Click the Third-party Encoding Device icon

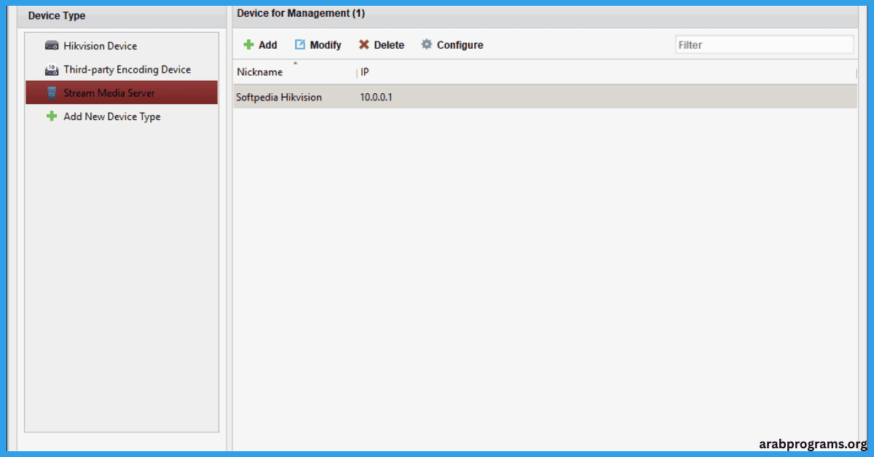coord(52,70)
